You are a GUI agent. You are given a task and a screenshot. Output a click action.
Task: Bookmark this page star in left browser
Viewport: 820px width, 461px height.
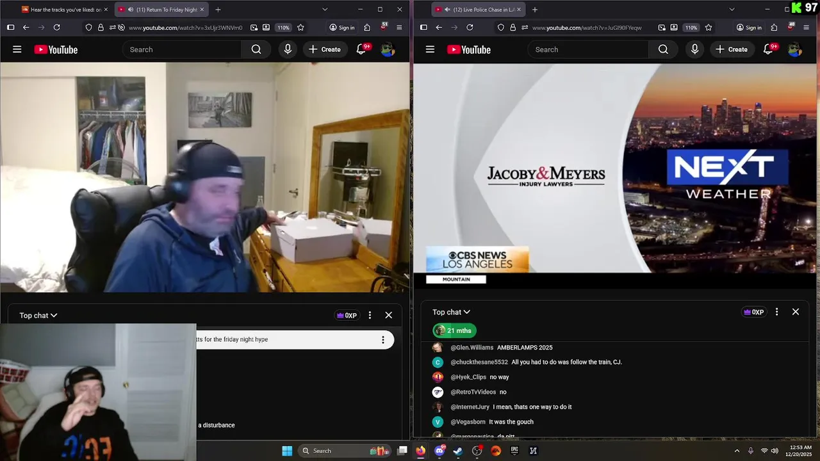[300, 28]
